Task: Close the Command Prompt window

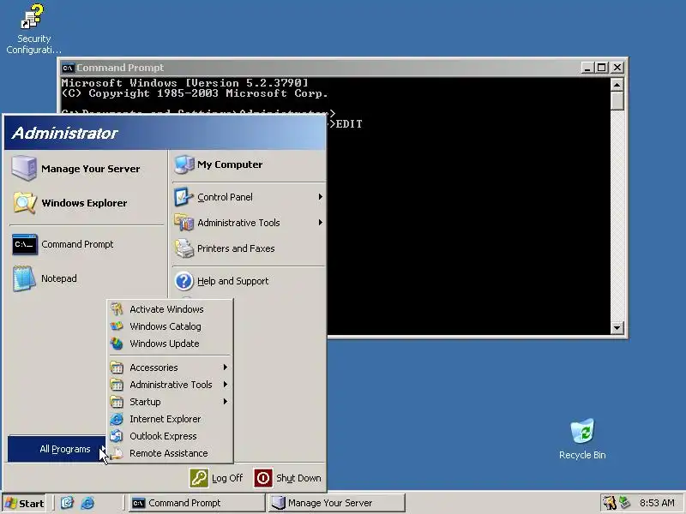Action: coord(617,68)
